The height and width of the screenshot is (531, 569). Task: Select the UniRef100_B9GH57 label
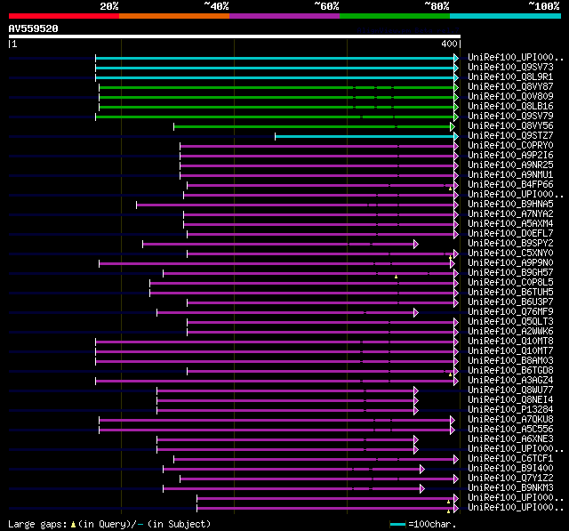click(510, 273)
